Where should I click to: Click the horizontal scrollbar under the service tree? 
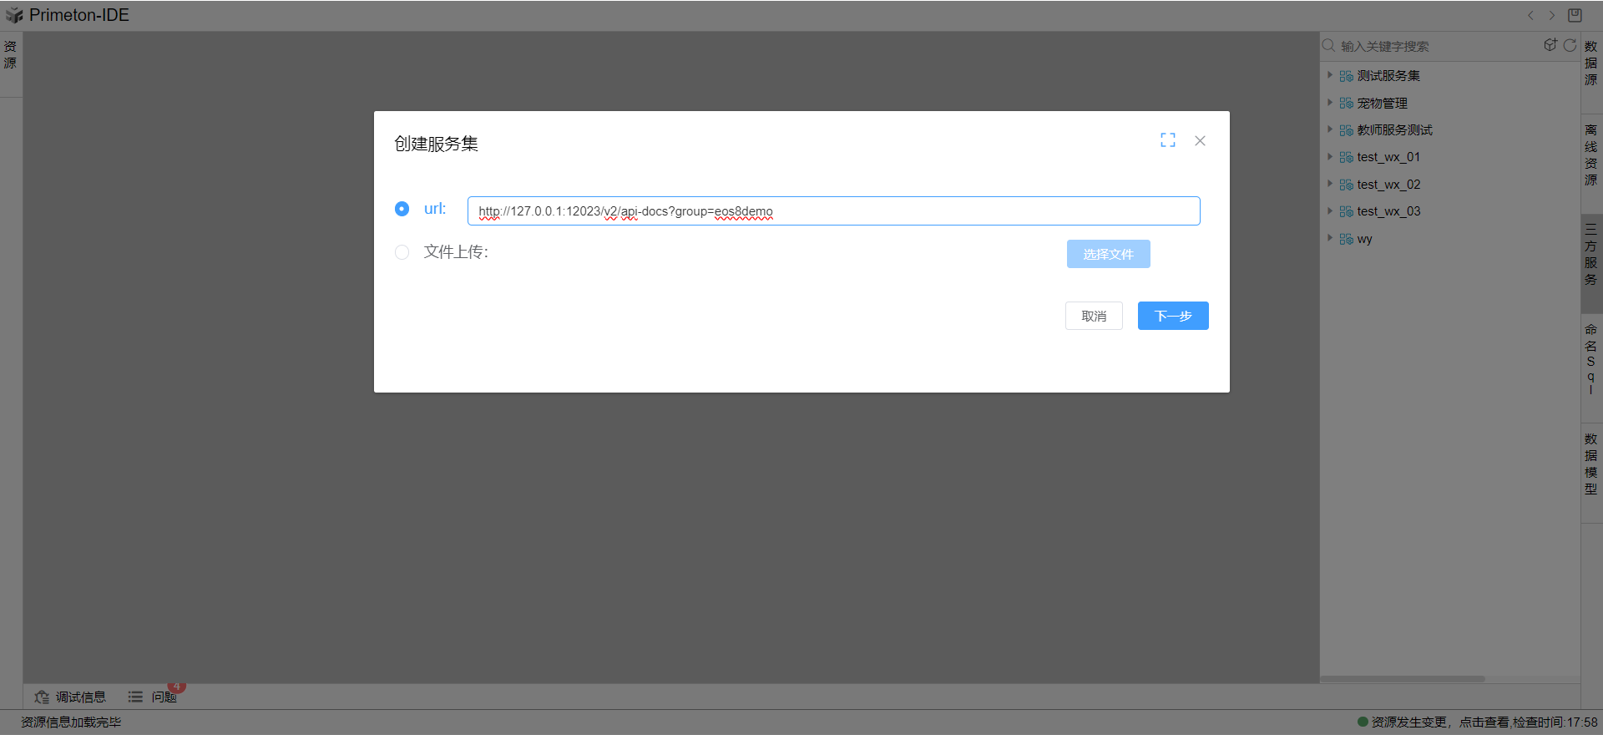(1403, 679)
